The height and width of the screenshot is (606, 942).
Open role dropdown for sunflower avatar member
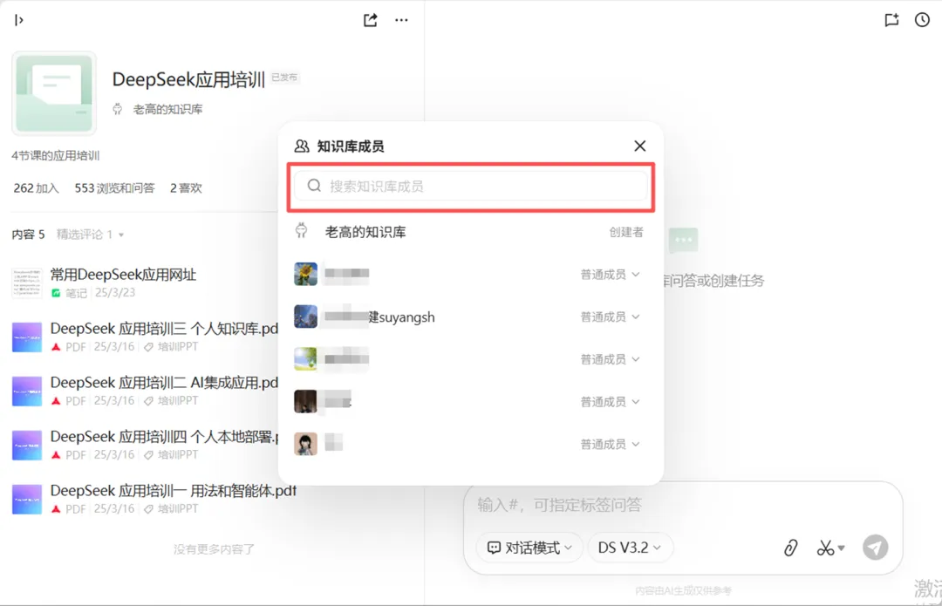point(610,275)
